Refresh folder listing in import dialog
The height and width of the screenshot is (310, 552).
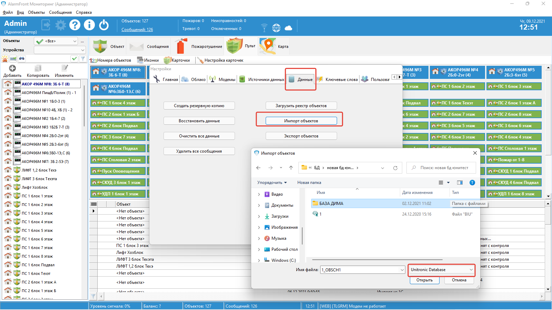click(395, 168)
